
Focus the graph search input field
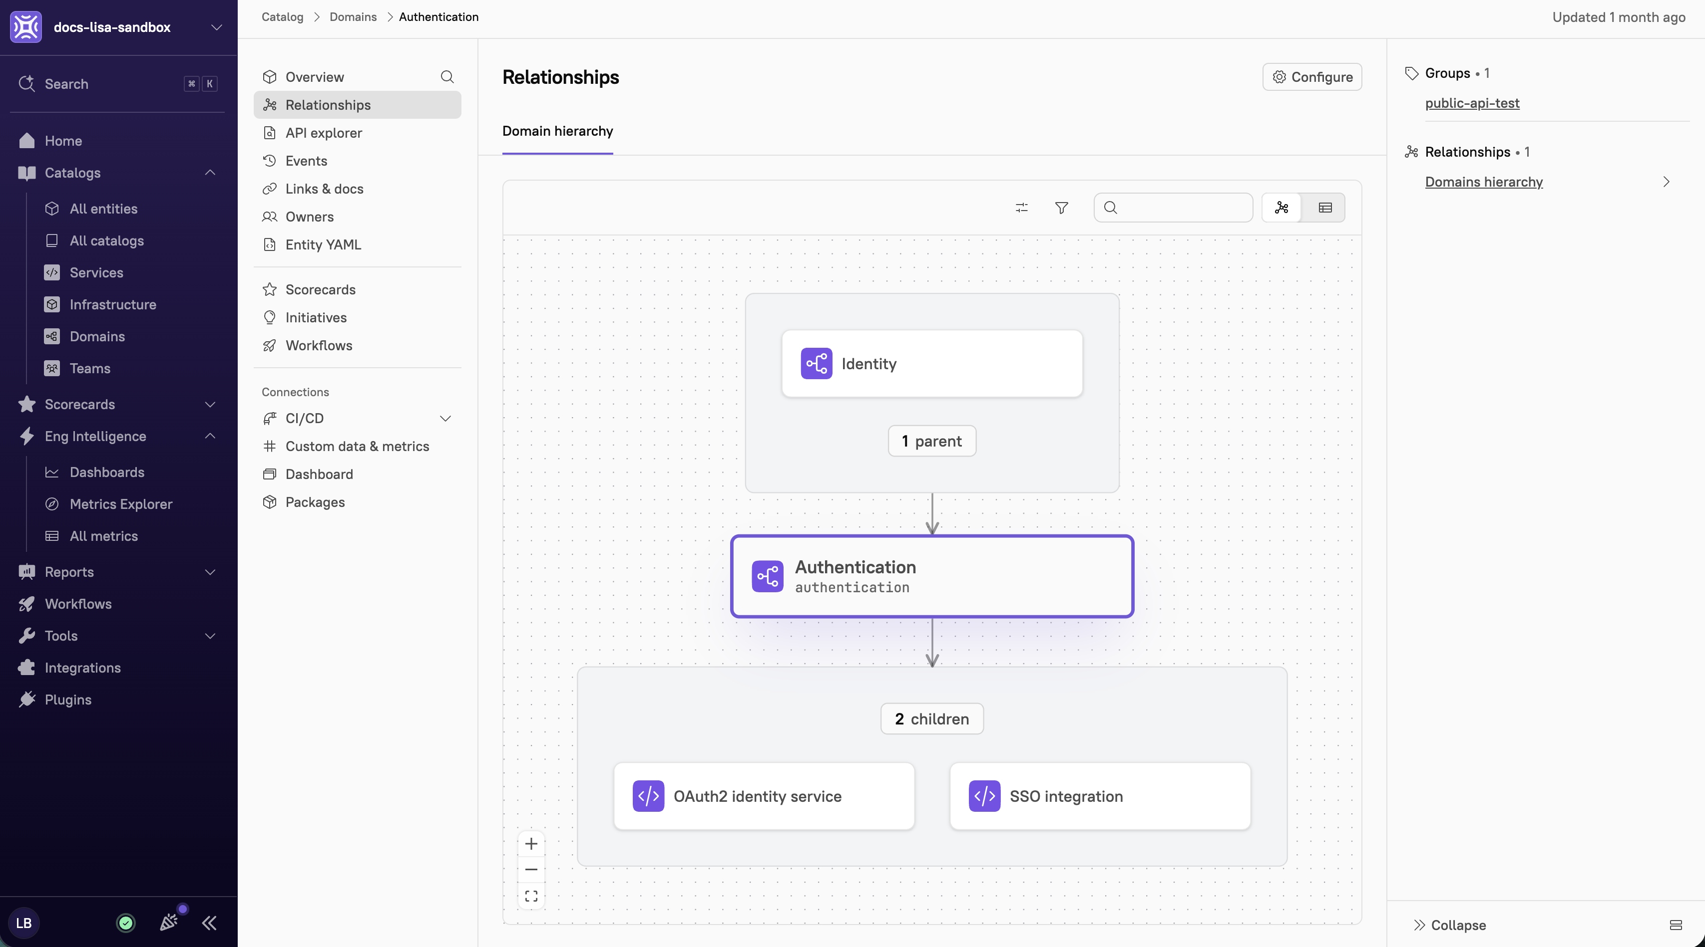click(1173, 208)
